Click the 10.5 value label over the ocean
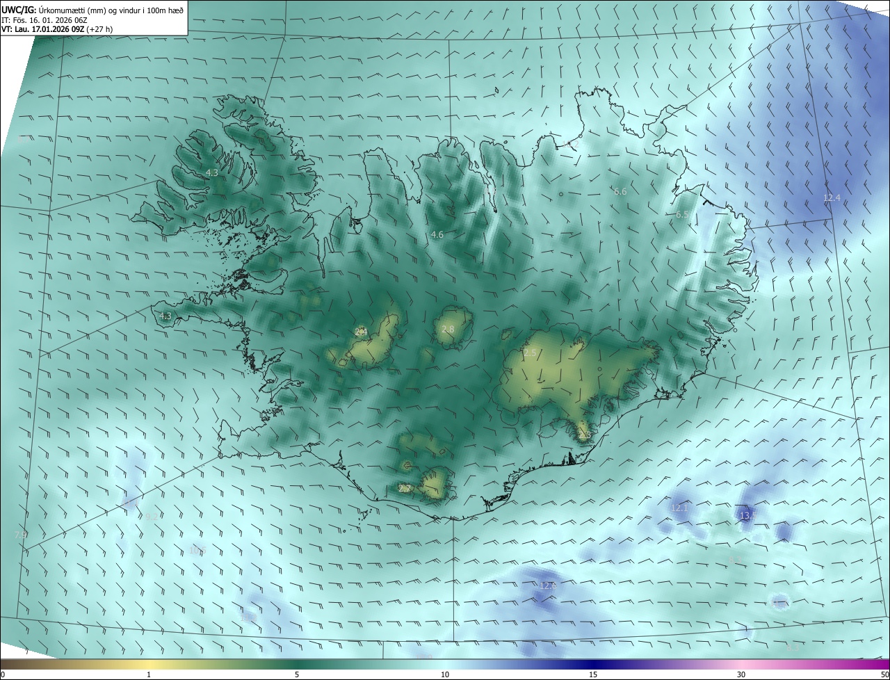 point(197,550)
